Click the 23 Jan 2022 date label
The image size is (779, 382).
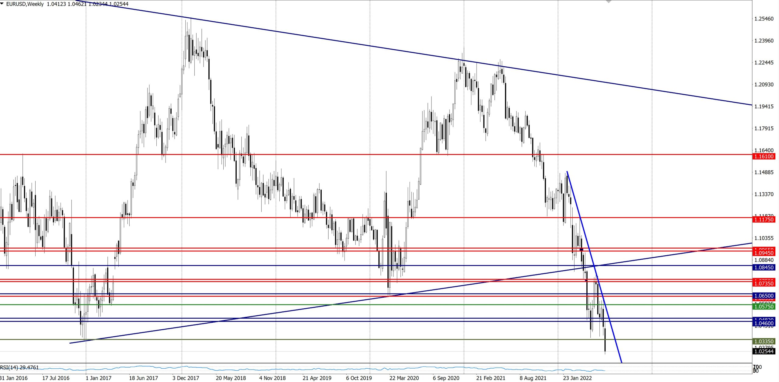[577, 378]
